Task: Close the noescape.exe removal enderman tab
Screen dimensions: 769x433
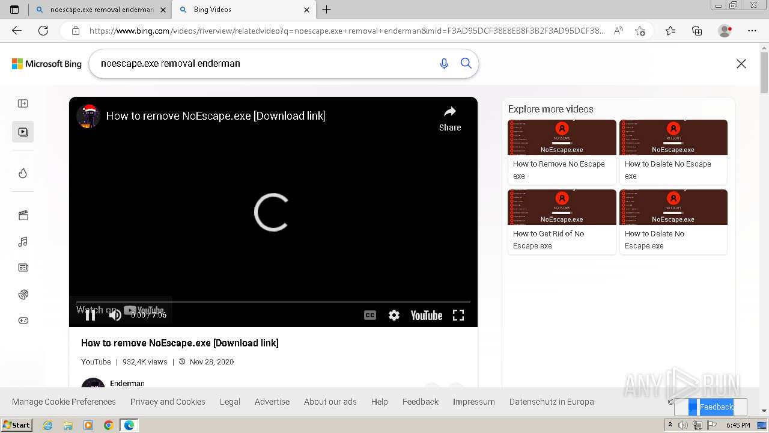Action: point(163,10)
